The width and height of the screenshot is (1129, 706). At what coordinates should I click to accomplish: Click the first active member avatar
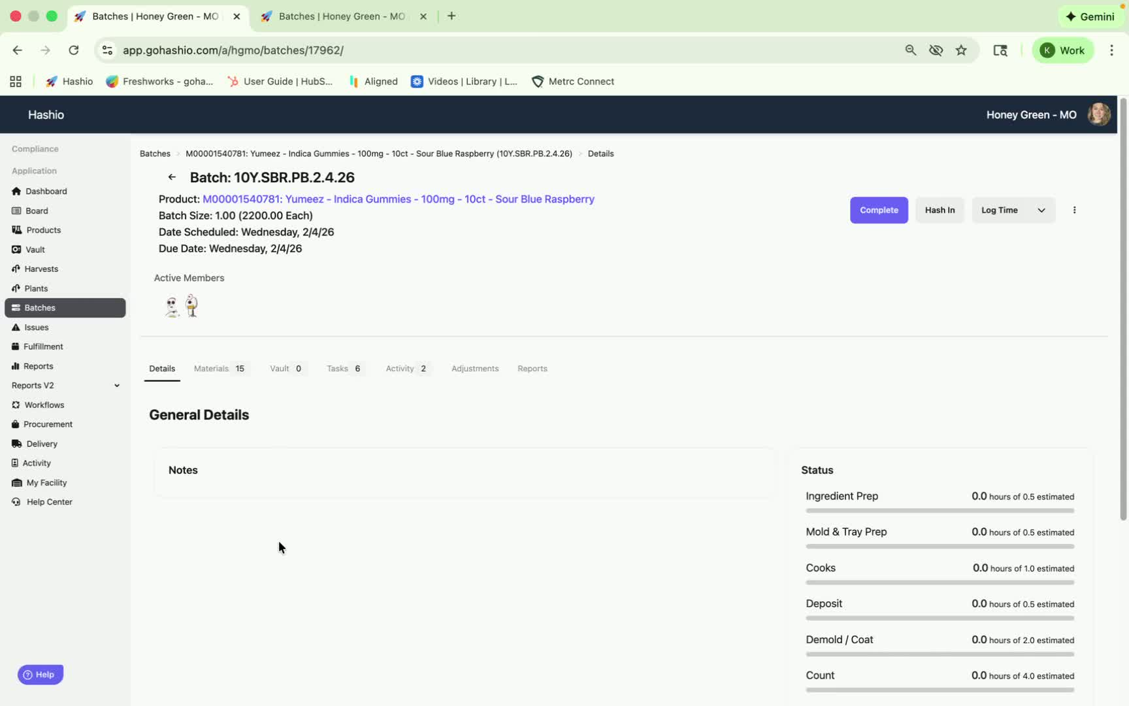(x=172, y=306)
